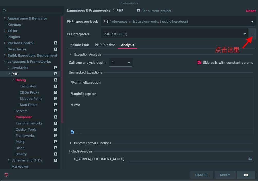Image resolution: width=258 pixels, height=181 pixels.
Task: Click project icon beside Debug
Action: 56,80
